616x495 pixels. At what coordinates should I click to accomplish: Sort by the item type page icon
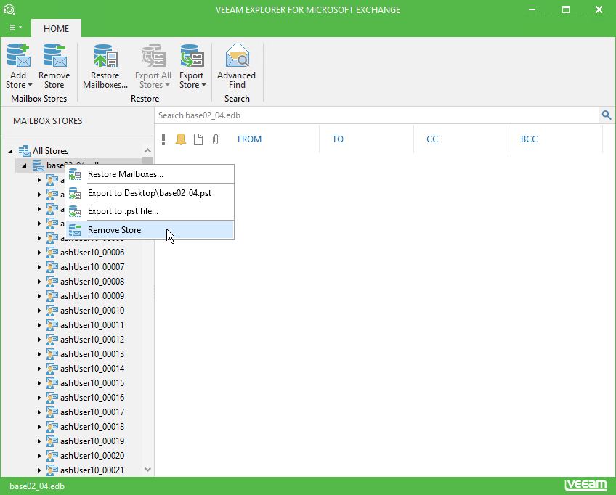point(198,139)
